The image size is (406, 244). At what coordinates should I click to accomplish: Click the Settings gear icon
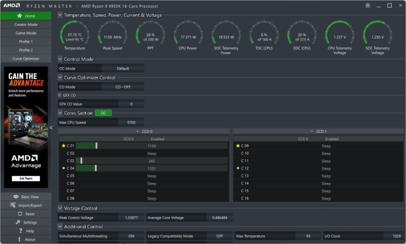tap(18, 222)
